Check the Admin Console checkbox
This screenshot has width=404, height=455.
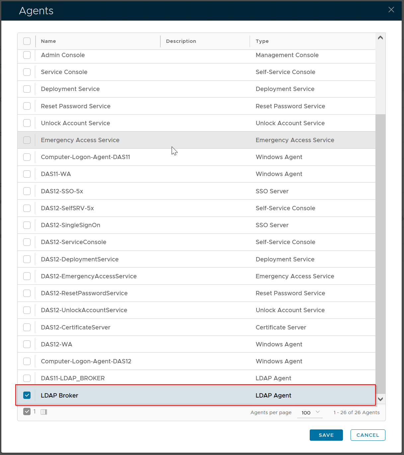coord(27,55)
